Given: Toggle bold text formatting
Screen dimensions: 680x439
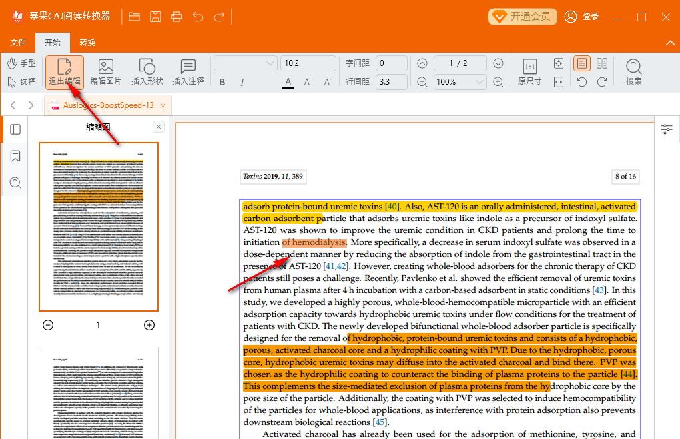Looking at the screenshot, I should [222, 82].
